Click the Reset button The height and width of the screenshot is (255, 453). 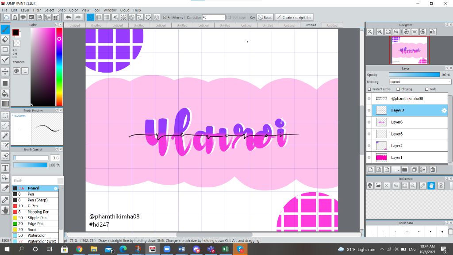point(265,17)
